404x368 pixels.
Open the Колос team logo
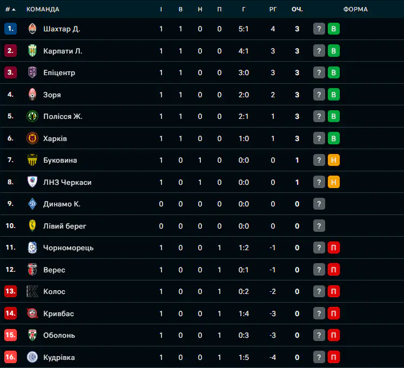tap(32, 291)
